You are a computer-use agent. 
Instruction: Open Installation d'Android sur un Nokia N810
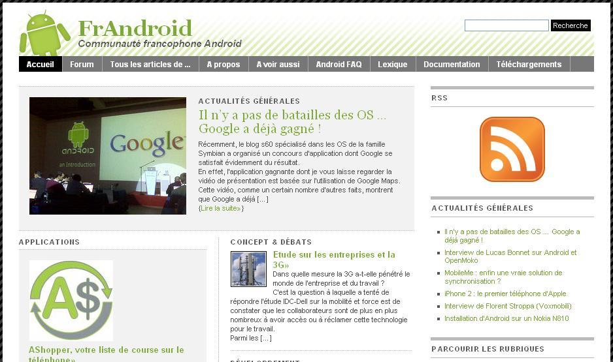point(506,318)
